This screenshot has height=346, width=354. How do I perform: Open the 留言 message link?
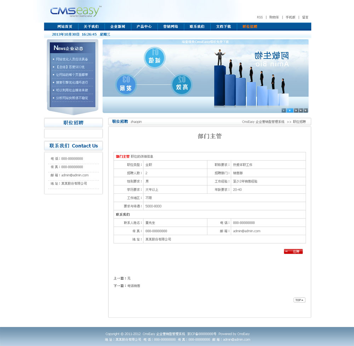click(x=305, y=17)
